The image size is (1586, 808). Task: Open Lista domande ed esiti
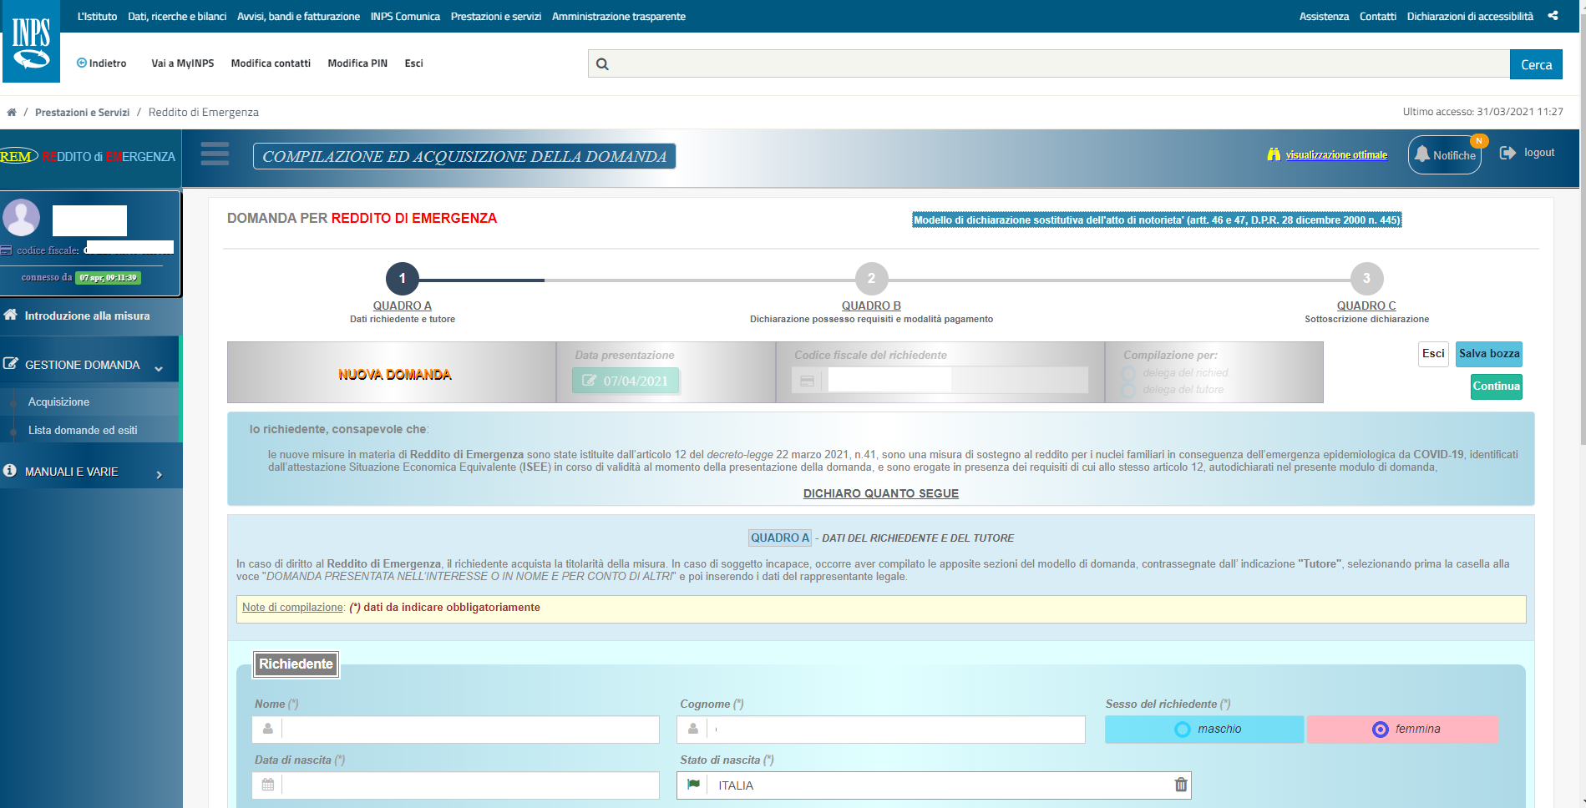pos(83,430)
